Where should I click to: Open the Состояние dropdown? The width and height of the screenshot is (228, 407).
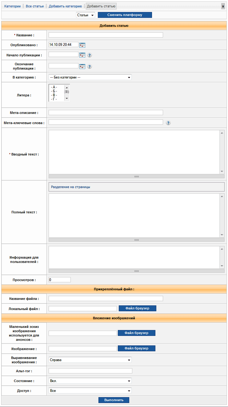[x=90, y=381]
